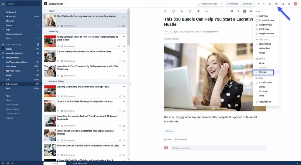The height and width of the screenshot is (165, 301).
Task: Click the eye view options icon
Action: click(x=276, y=4)
